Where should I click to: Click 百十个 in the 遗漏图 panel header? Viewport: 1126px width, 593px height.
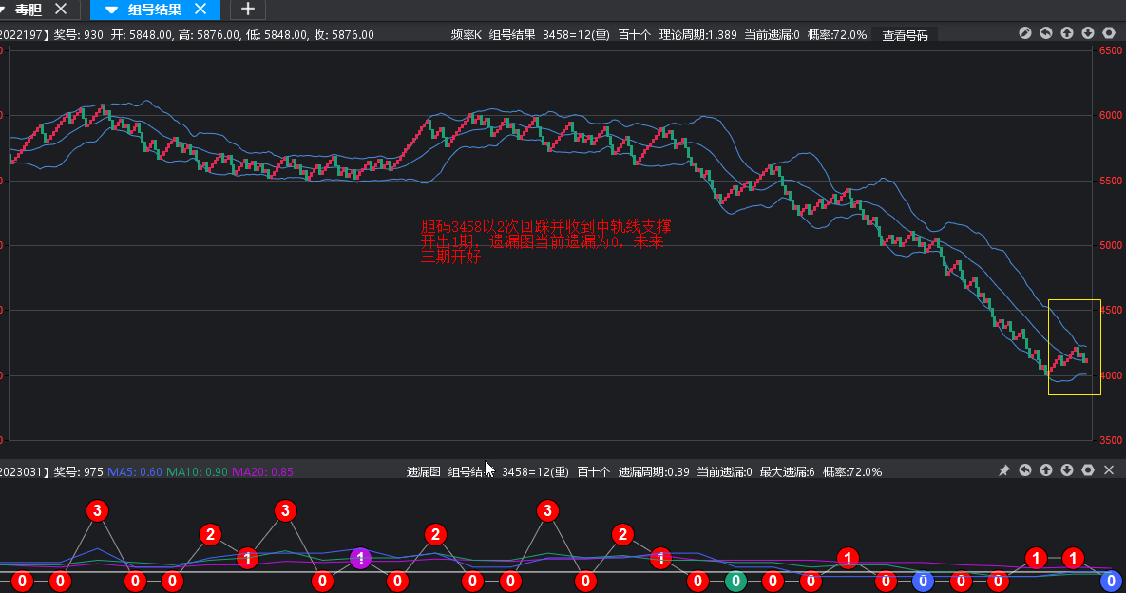pos(593,471)
